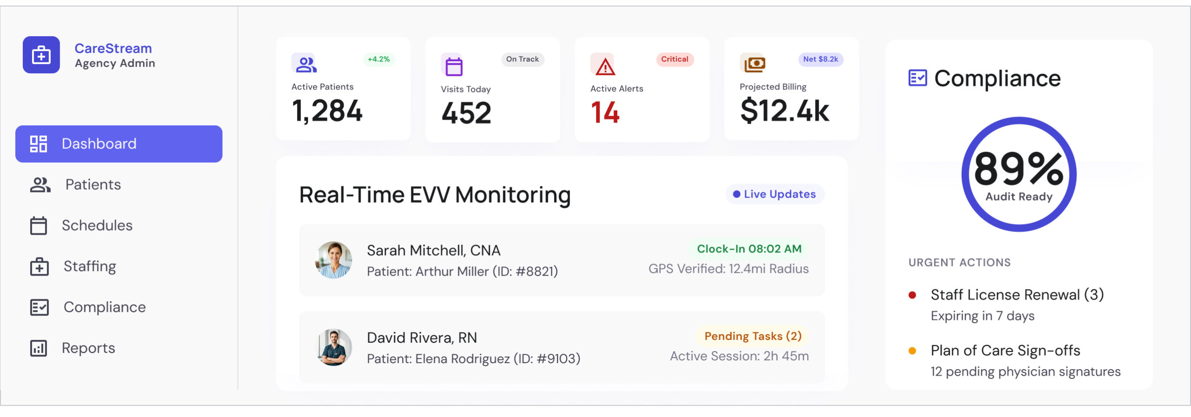Screen dimensions: 1191x417
Task: Click the Pending Tasks (2) badge
Action: point(752,336)
